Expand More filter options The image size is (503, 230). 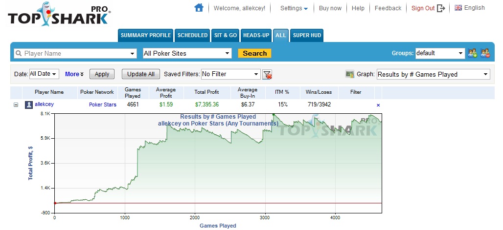(74, 74)
